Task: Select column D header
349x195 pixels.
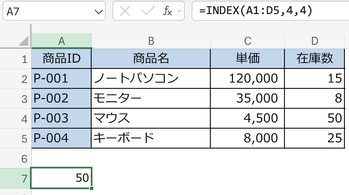Action: [314, 41]
